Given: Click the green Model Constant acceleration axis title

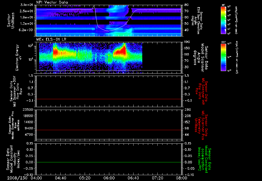Looking at the screenshot, I should pyautogui.click(x=204, y=159).
